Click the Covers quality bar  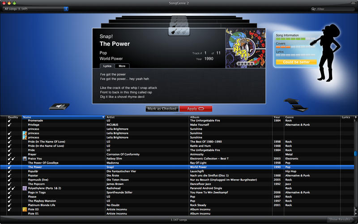(x=295, y=47)
